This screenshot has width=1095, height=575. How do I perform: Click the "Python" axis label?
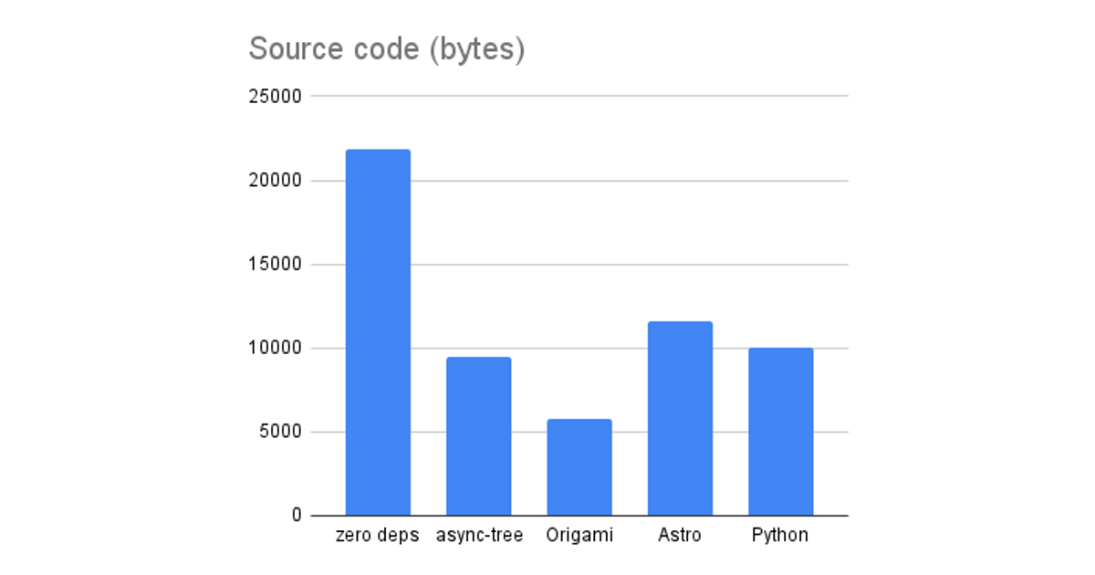pyautogui.click(x=780, y=535)
